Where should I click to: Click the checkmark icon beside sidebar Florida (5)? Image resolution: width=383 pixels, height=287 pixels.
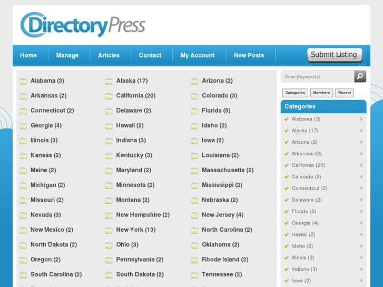click(287, 212)
